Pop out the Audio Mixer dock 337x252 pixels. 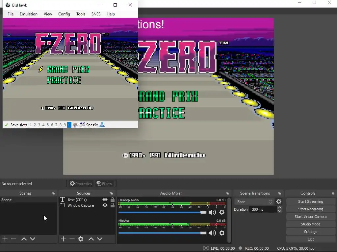point(228,193)
